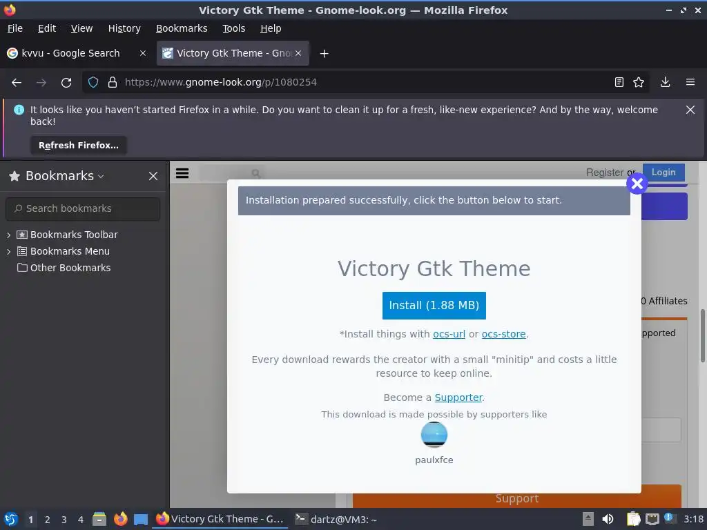Open the View menu
This screenshot has width=707, height=530.
click(x=81, y=28)
